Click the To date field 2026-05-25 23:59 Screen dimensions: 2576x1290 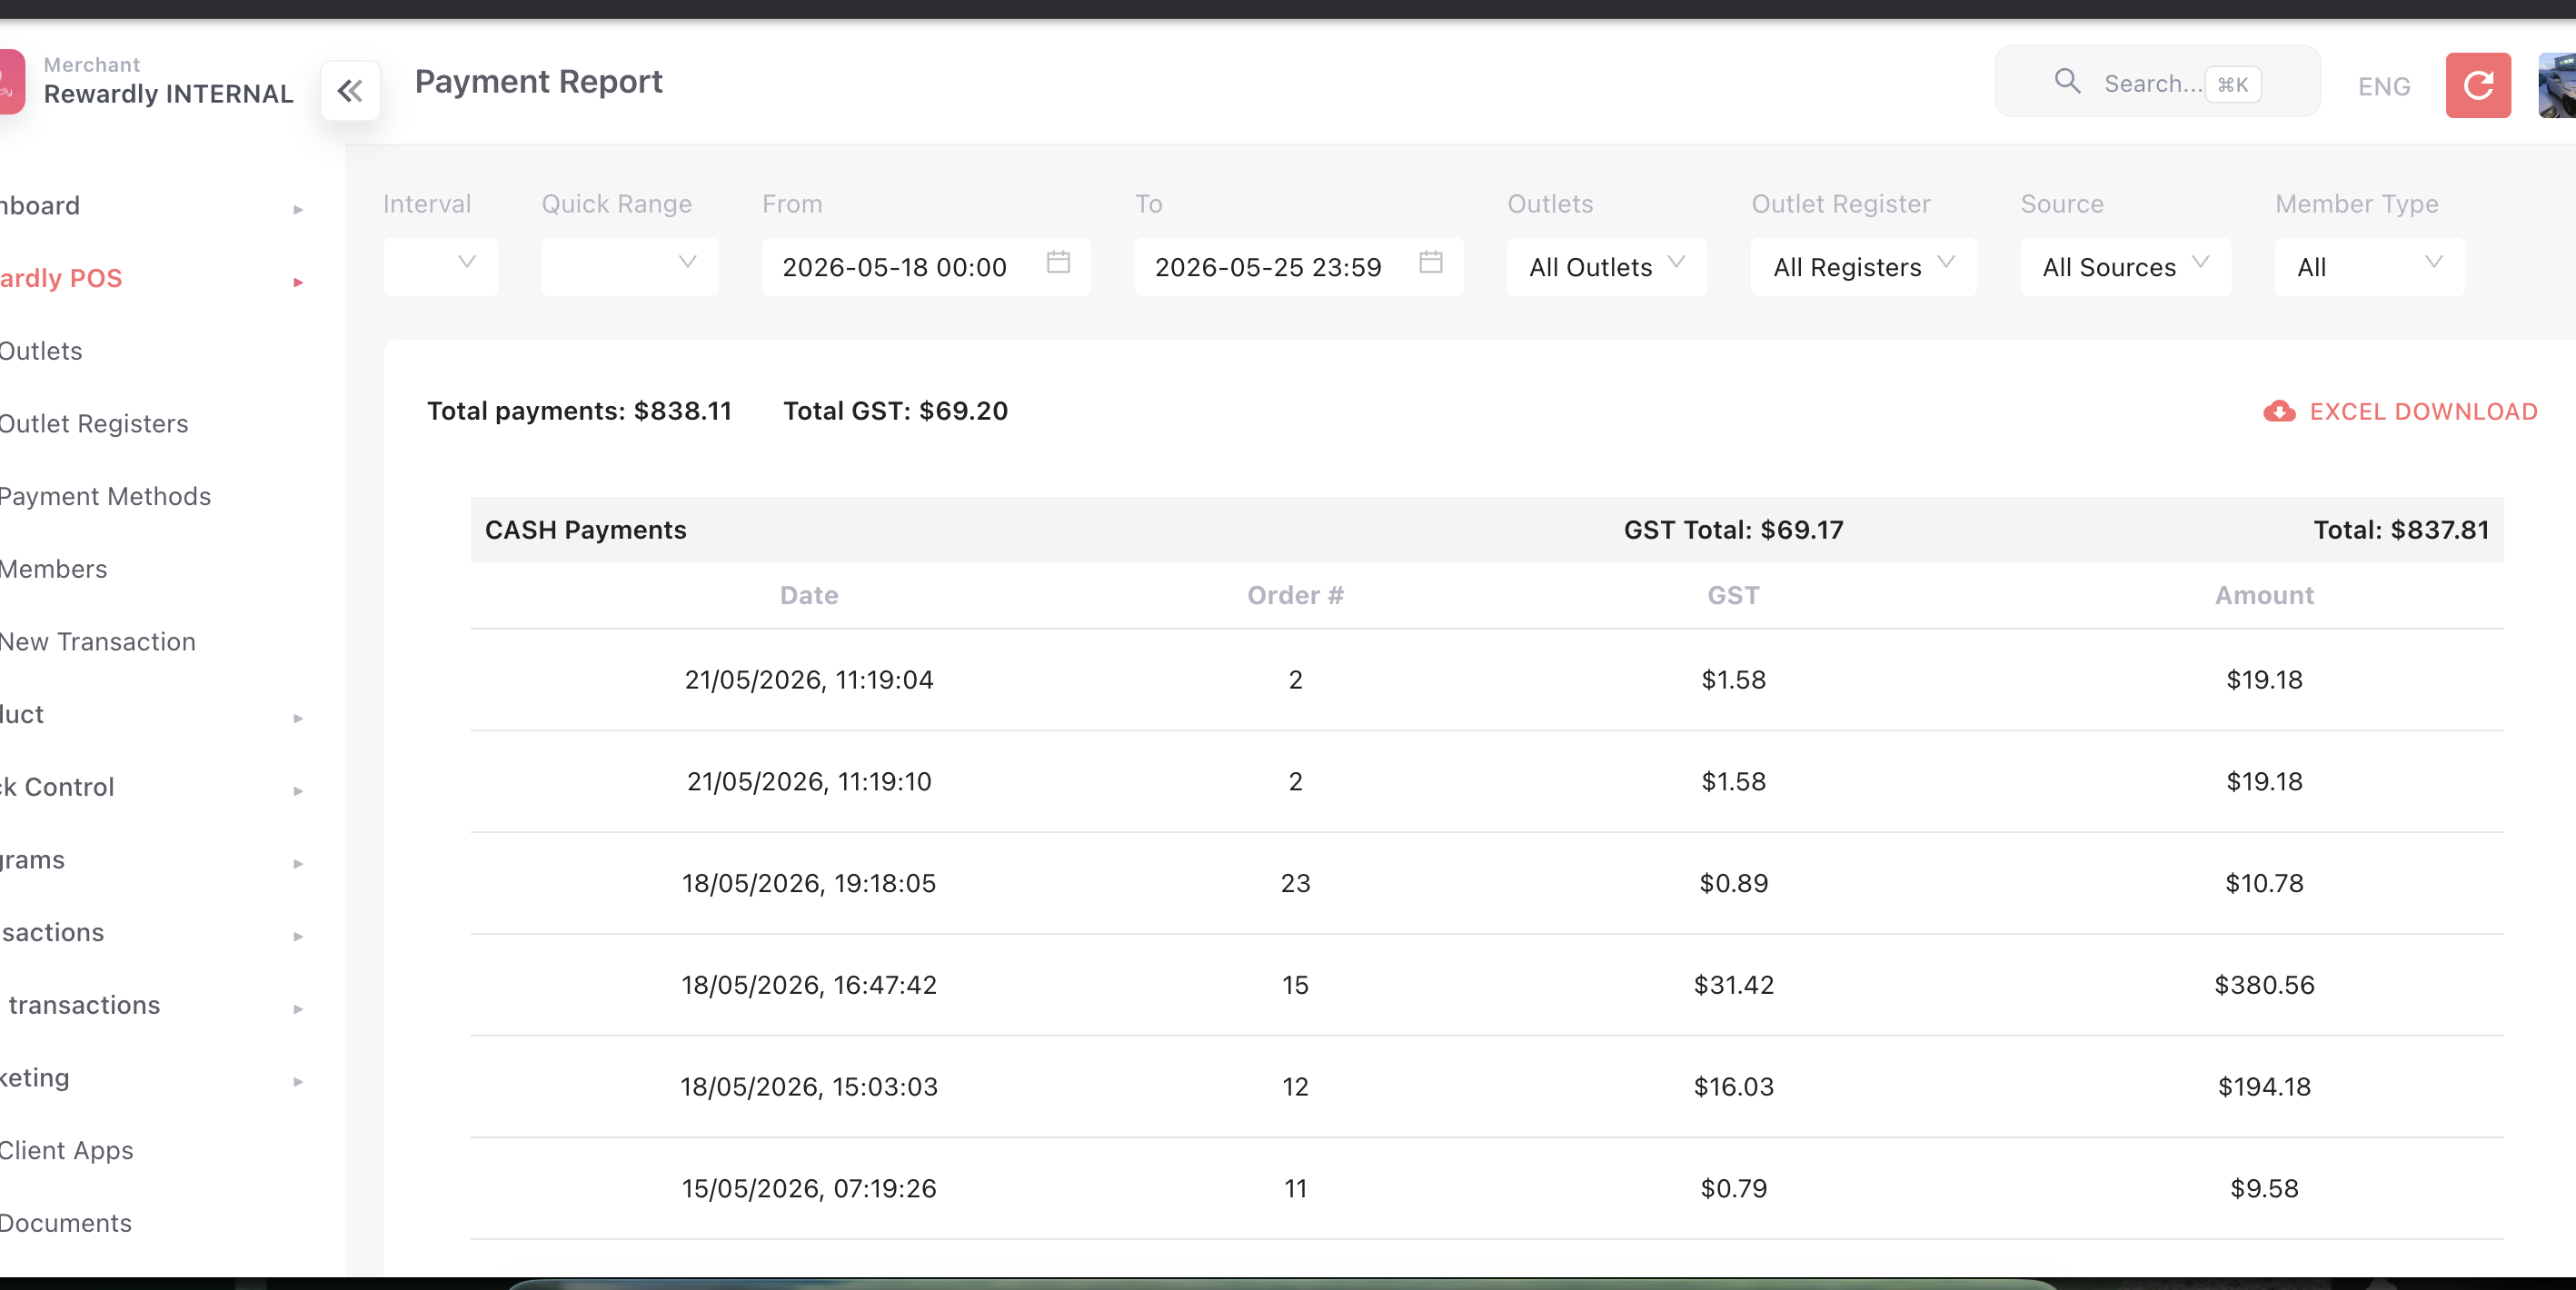point(1298,266)
